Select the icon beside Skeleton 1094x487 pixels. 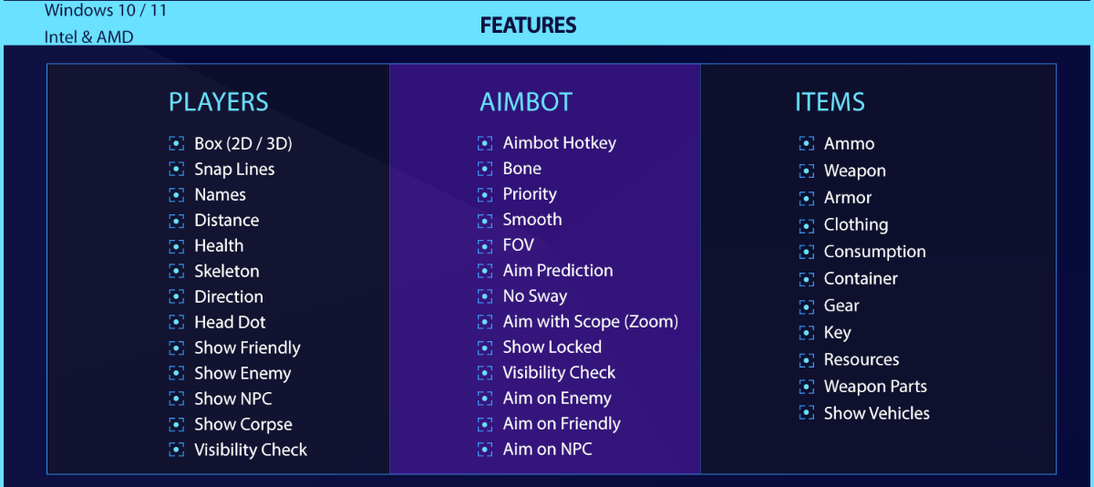[x=177, y=272]
